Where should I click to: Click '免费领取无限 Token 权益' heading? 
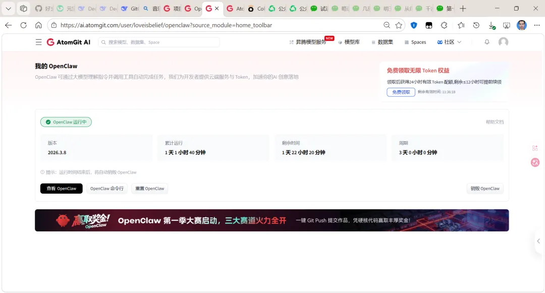click(x=418, y=71)
